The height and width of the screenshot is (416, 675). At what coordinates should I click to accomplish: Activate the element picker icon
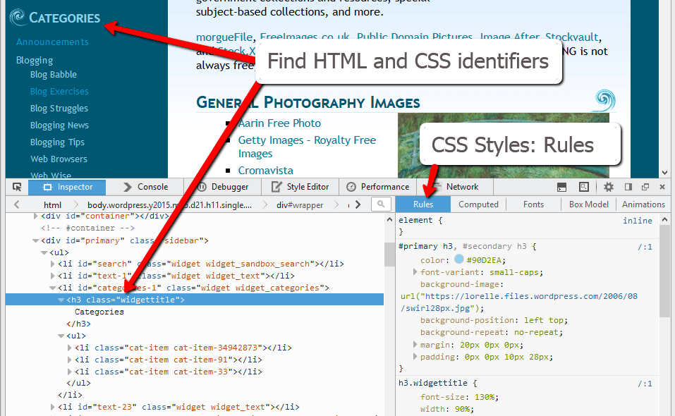tap(17, 187)
